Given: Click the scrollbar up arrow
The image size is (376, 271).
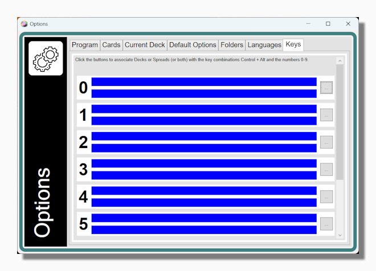Looking at the screenshot, I should pyautogui.click(x=340, y=61).
